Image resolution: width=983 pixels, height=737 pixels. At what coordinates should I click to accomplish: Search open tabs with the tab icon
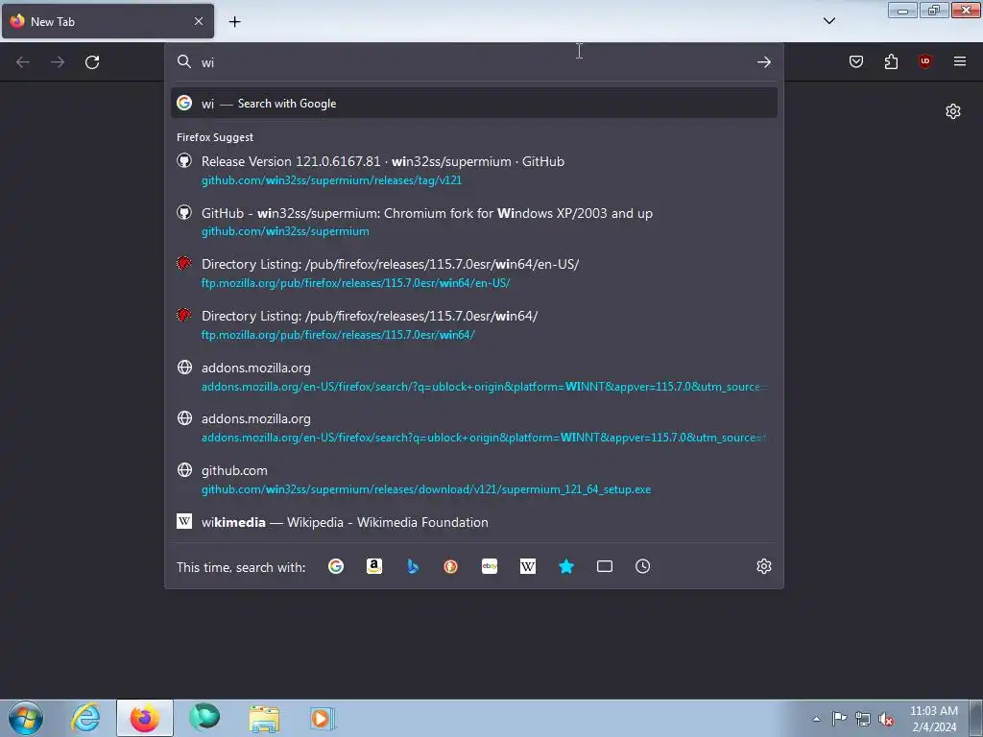point(605,566)
